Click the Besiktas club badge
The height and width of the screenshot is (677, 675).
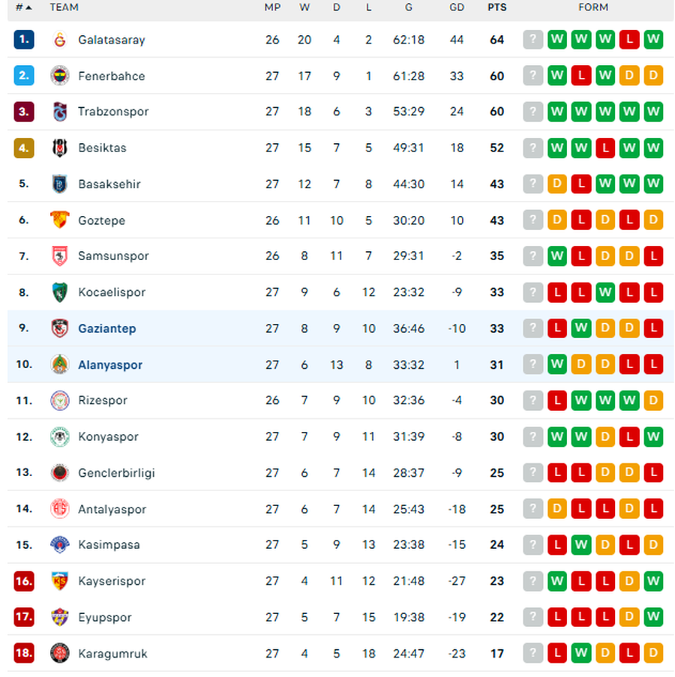click(x=60, y=148)
